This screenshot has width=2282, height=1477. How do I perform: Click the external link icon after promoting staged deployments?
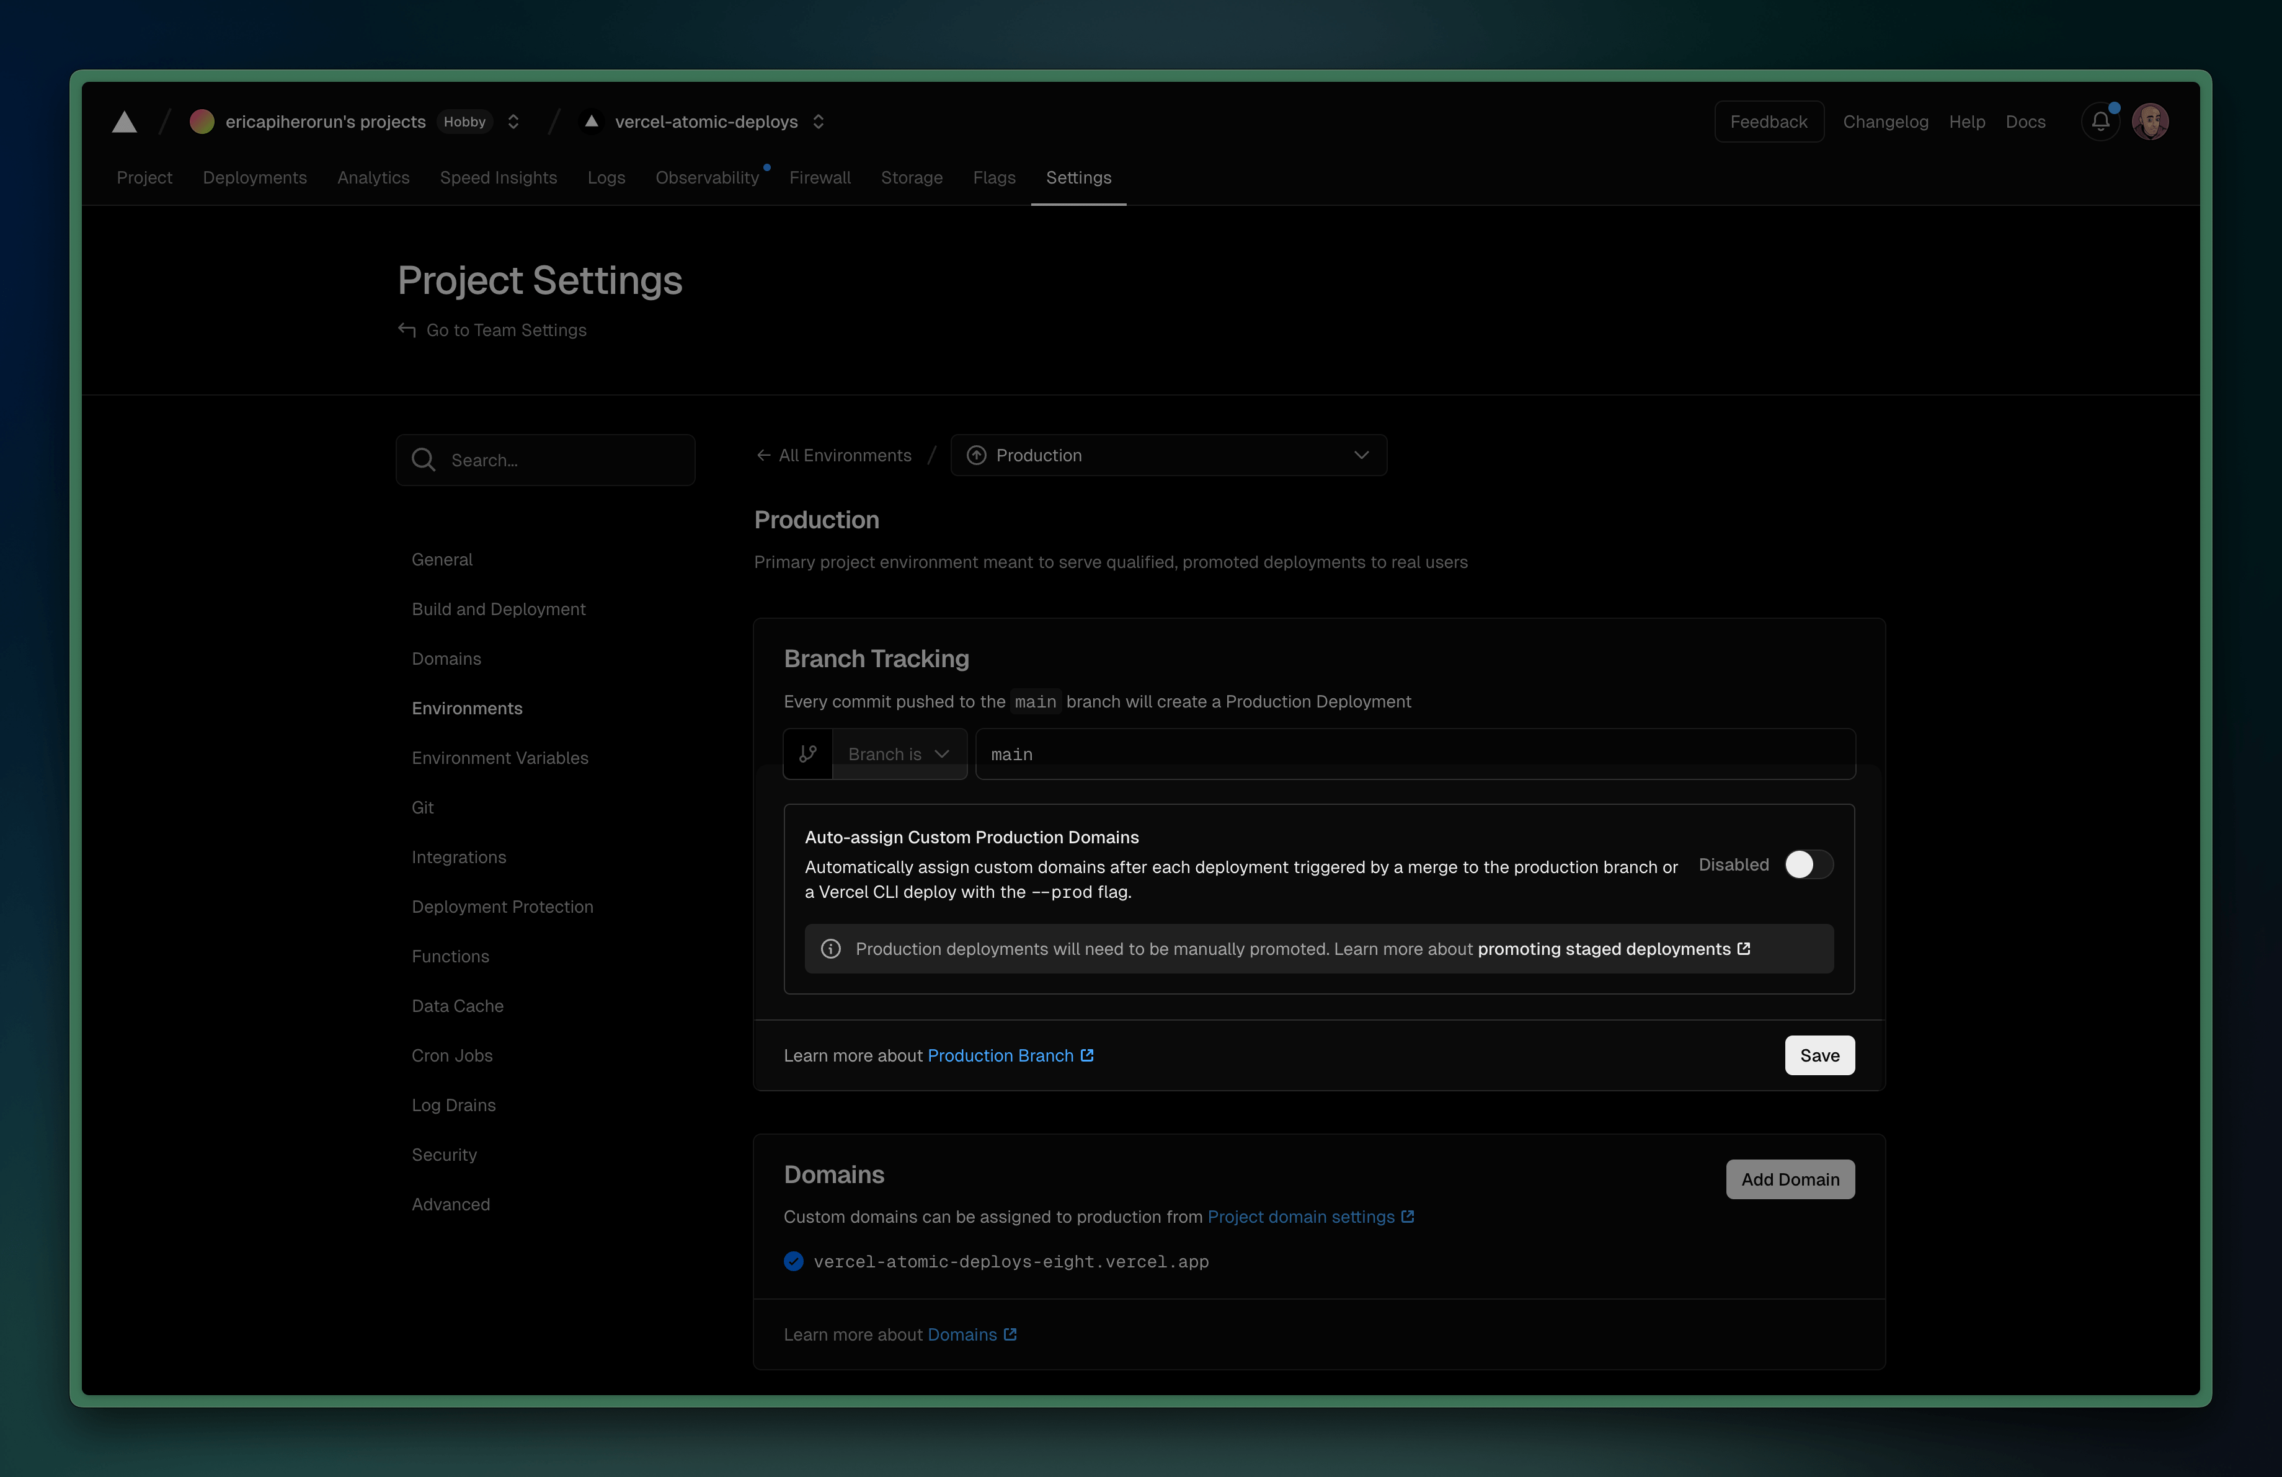tap(1742, 949)
